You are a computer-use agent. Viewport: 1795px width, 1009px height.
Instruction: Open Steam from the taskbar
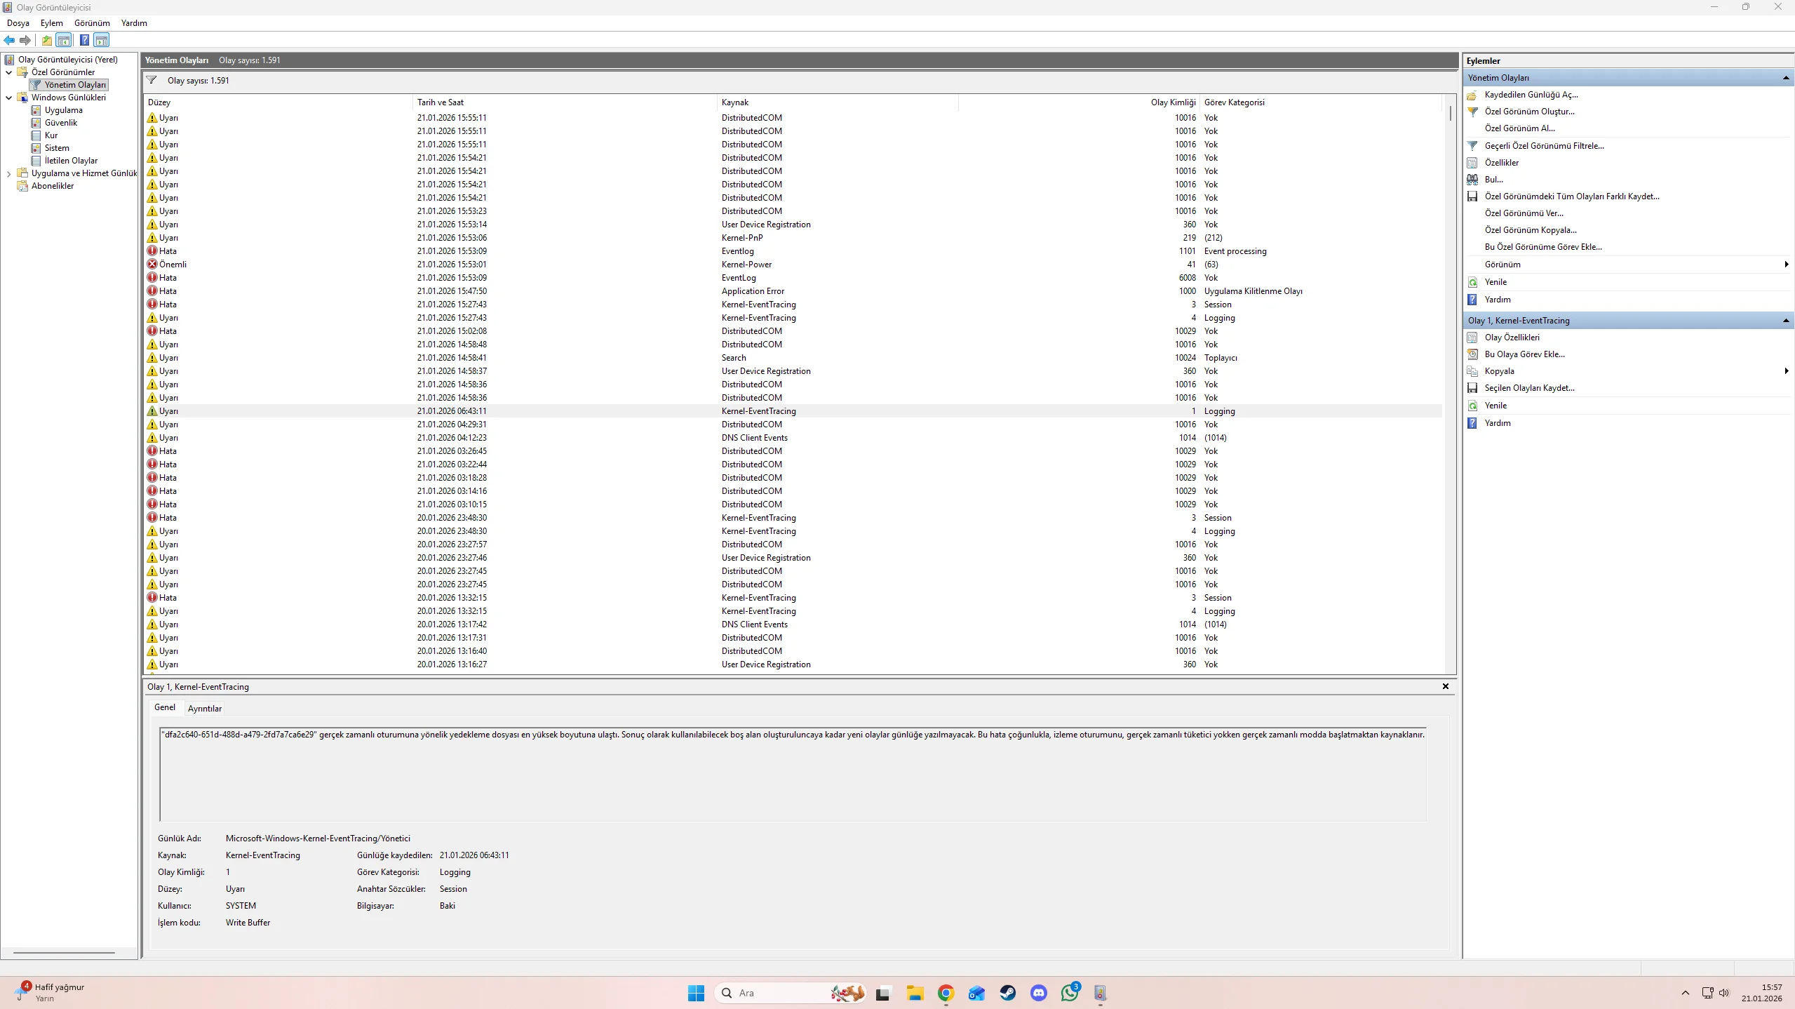click(1007, 993)
